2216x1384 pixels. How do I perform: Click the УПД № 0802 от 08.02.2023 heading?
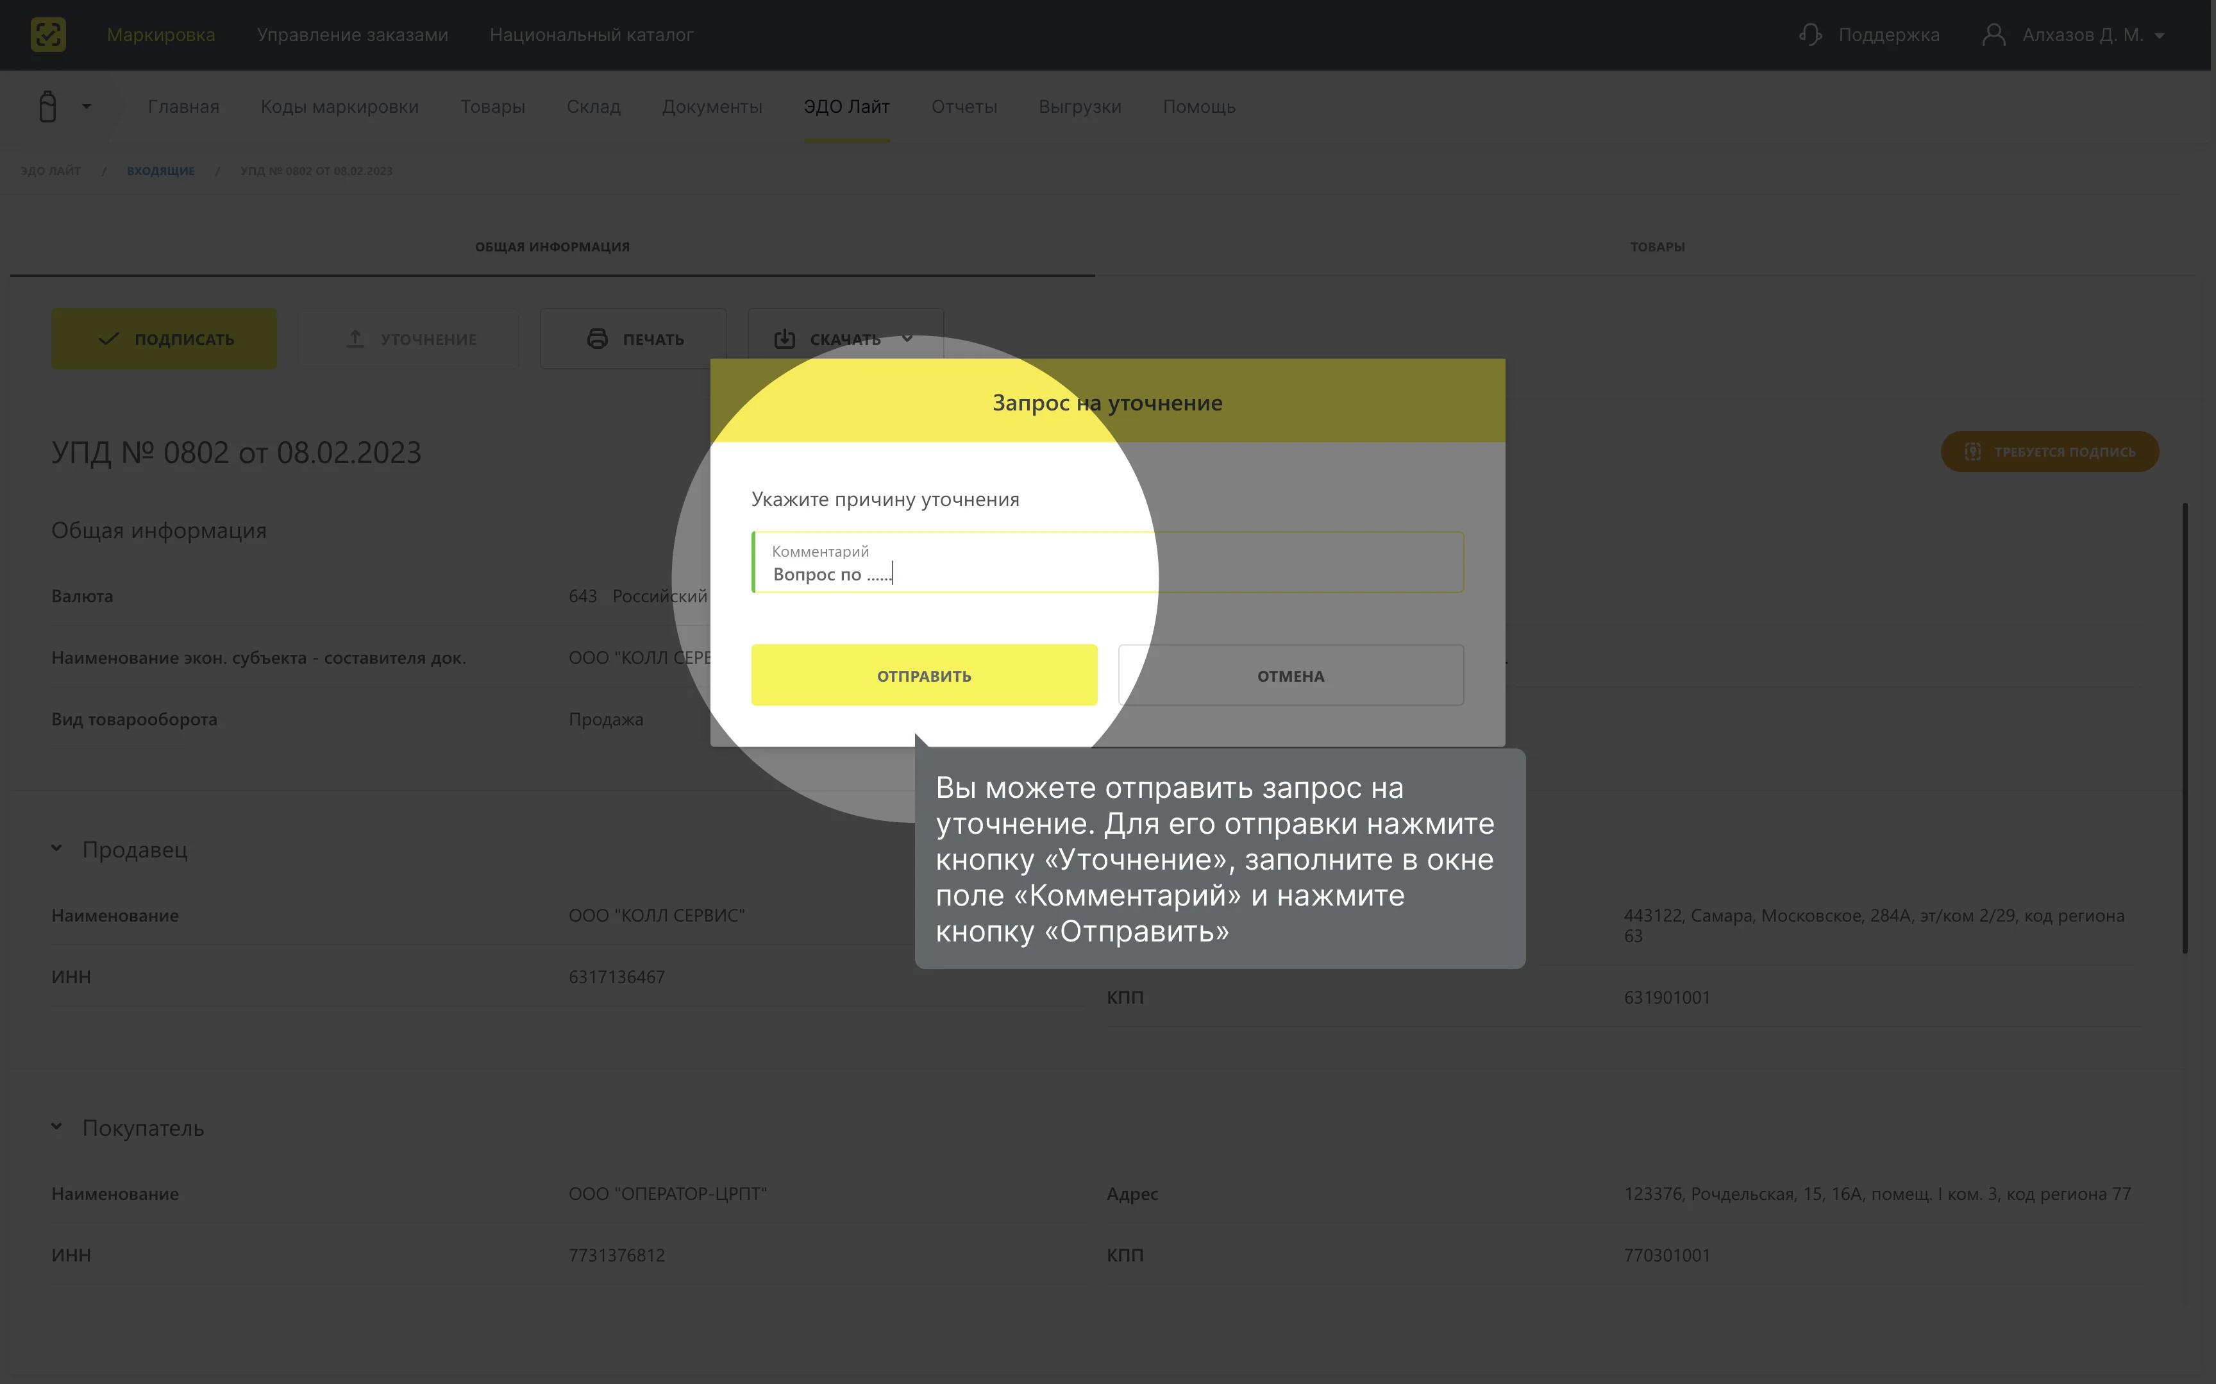click(x=236, y=452)
